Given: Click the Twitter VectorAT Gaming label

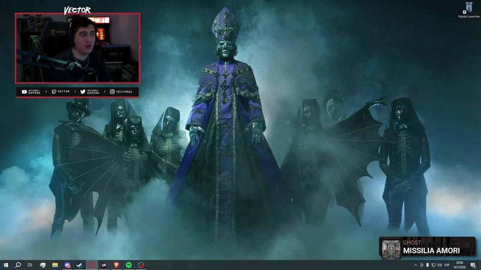Looking at the screenshot, I should [x=90, y=91].
